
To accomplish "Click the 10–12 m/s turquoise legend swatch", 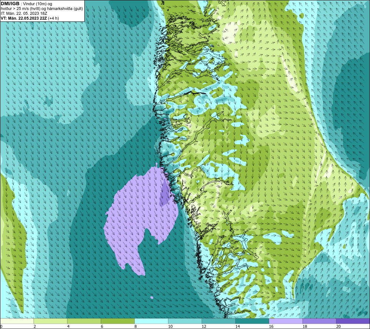I will (x=185, y=321).
